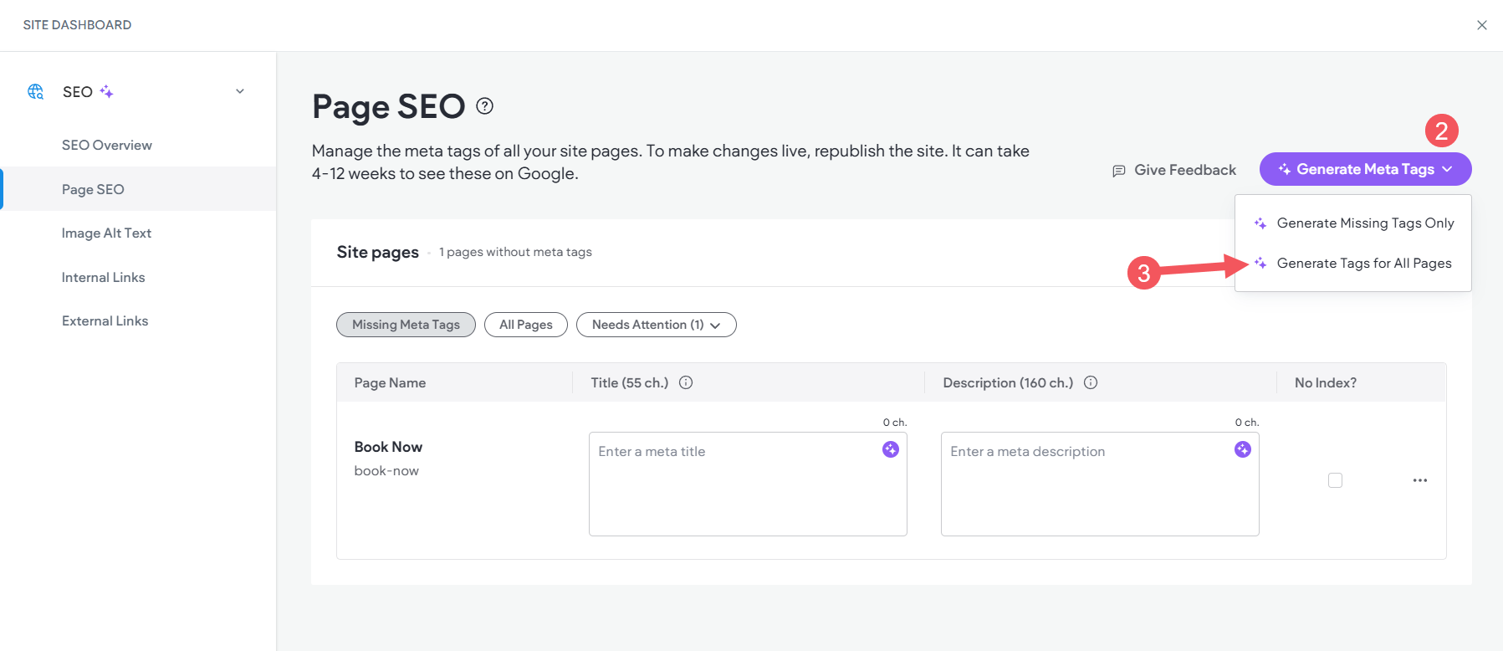Viewport: 1503px width, 651px height.
Task: Open the Generate Meta Tags dropdown button
Action: coord(1365,169)
